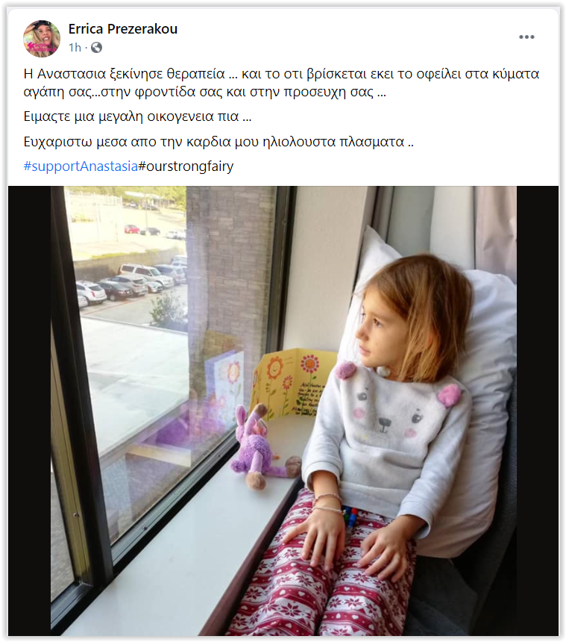Image resolution: width=566 pixels, height=642 pixels.
Task: Open the three-dot post options menu
Action: click(526, 37)
